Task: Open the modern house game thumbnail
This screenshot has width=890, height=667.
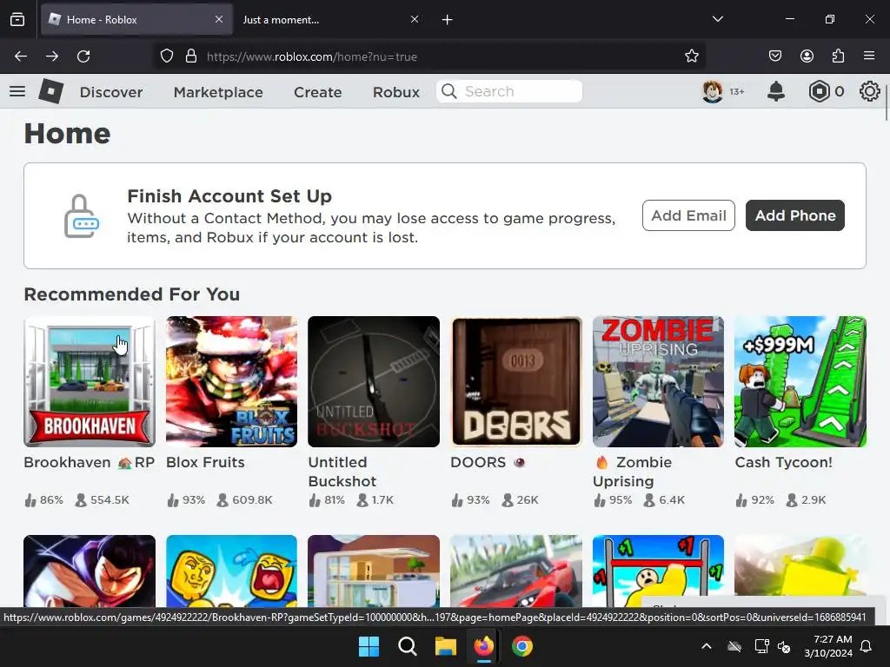Action: pos(374,571)
